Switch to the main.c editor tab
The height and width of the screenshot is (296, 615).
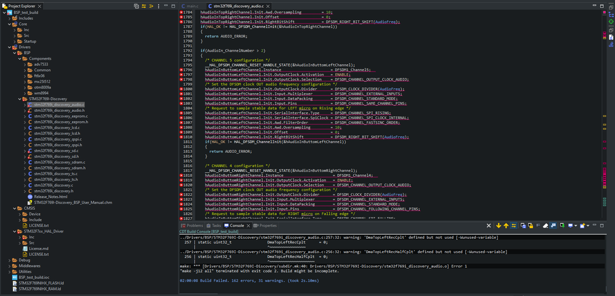point(190,6)
